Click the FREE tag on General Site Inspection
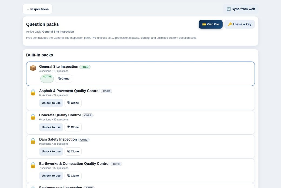This screenshot has width=281, height=188. point(85,67)
